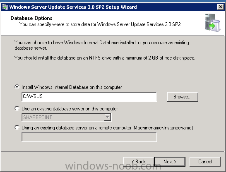Viewport: 226px width, 172px height.
Task: Choose Use an existing database server radio button
Action: pyautogui.click(x=17, y=108)
